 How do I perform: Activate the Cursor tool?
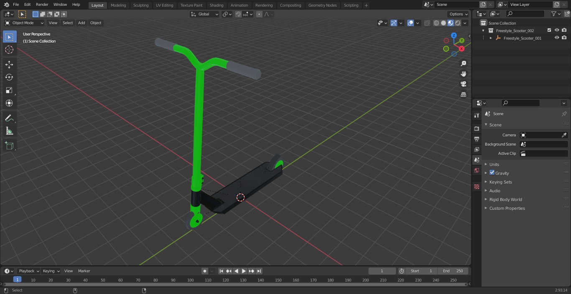(9, 50)
